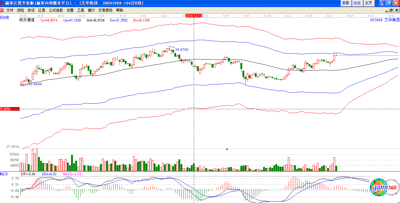Viewport: 400px width, 203px height.
Task: Click the -0.48 MACD axis label
Action: (x=14, y=197)
